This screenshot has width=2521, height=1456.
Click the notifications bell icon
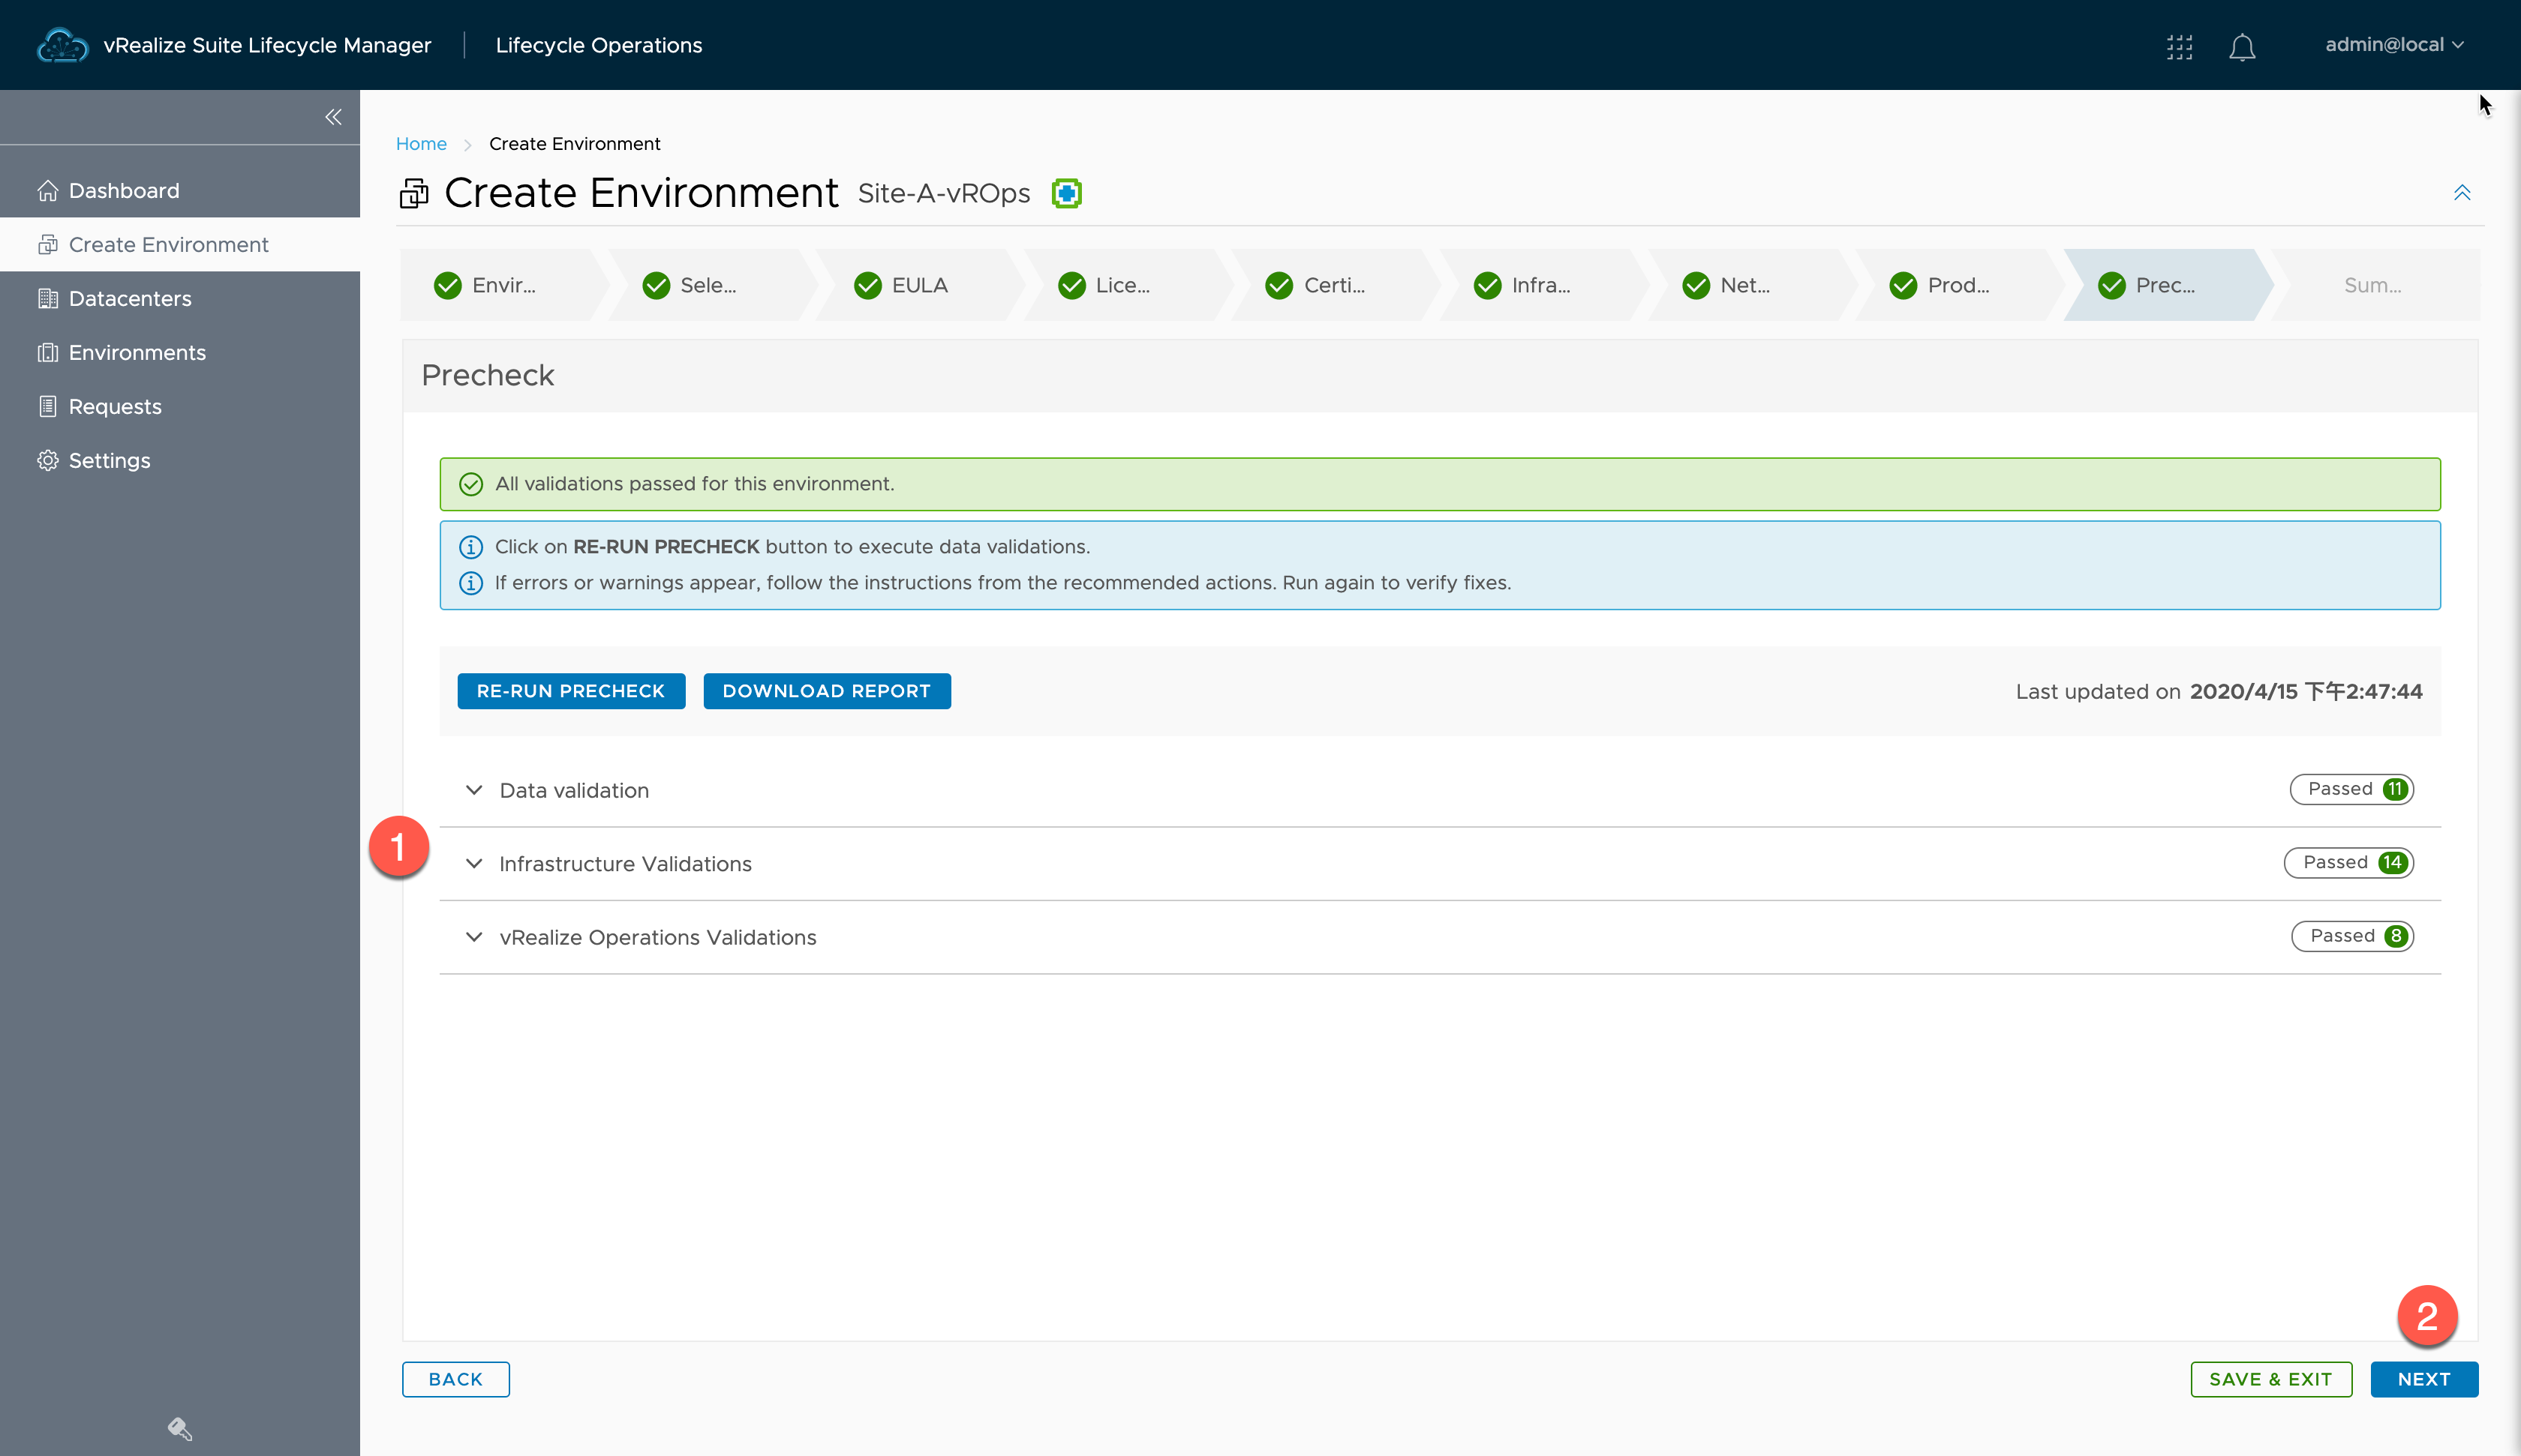click(2242, 45)
